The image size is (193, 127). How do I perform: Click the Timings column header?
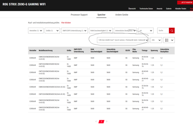(x=145, y=51)
